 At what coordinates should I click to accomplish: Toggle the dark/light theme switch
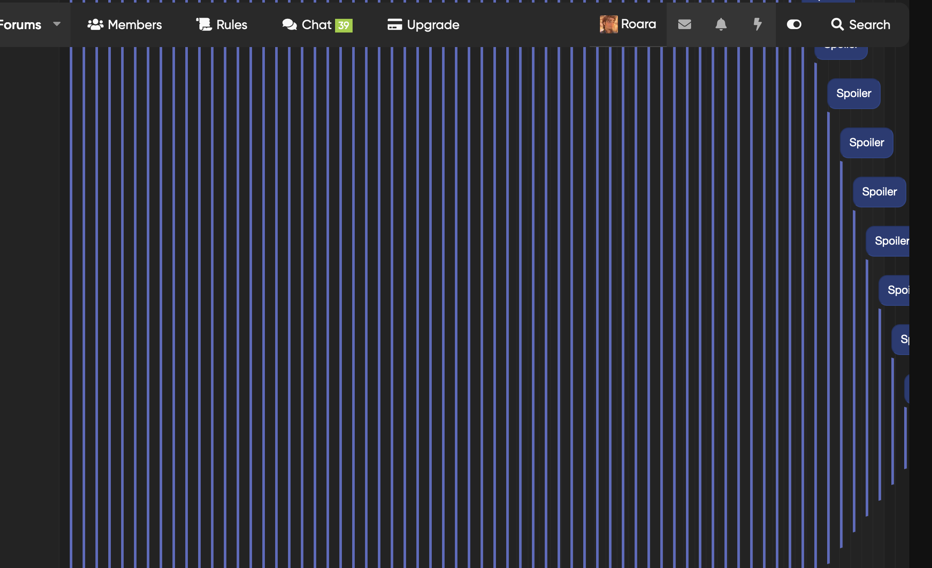coord(794,24)
